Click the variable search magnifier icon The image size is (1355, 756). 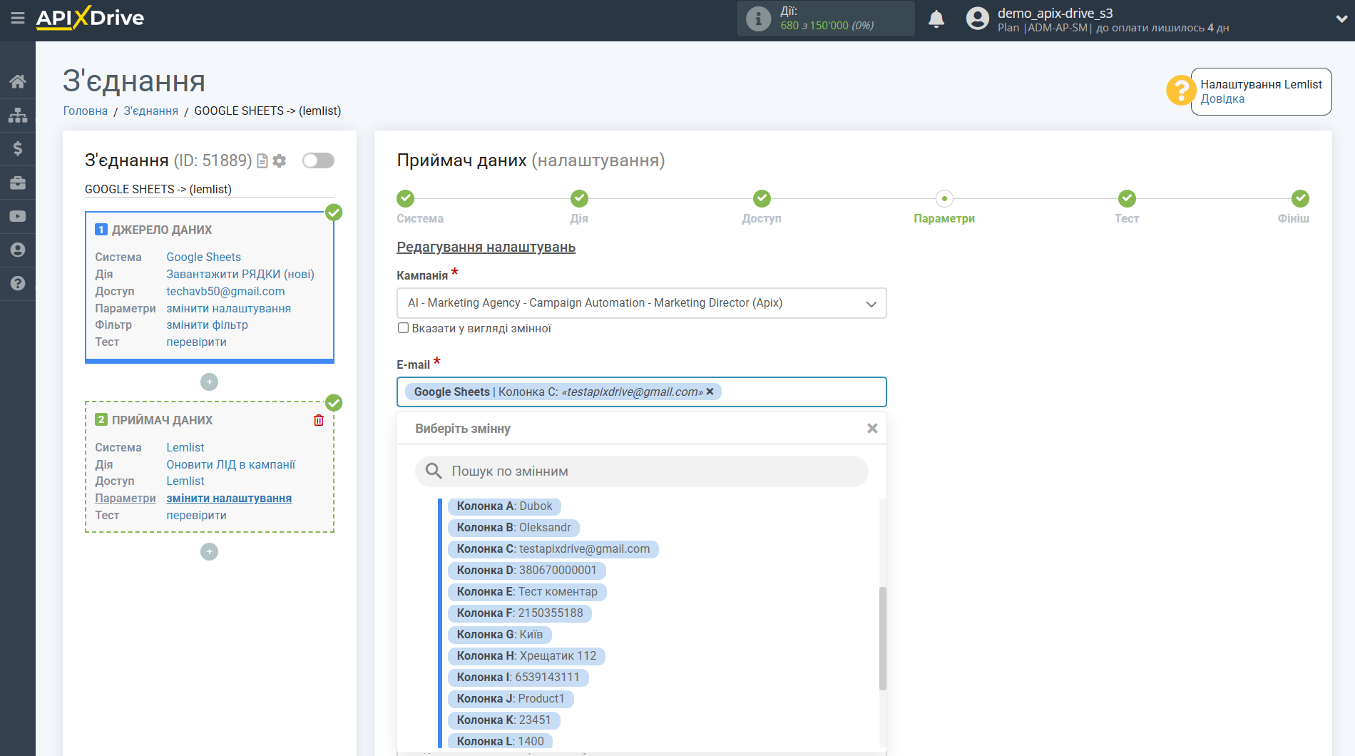pos(433,471)
